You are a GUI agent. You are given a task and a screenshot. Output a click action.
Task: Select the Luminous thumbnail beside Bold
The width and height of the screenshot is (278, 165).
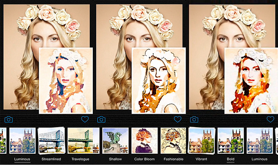pos(260,141)
